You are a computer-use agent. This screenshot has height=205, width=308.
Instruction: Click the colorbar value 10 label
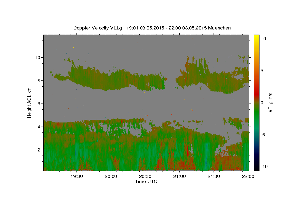(263, 38)
